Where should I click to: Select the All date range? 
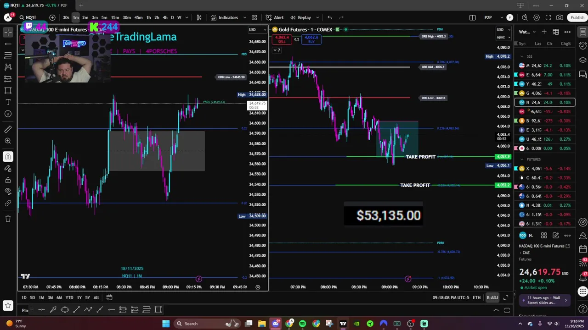(x=96, y=297)
